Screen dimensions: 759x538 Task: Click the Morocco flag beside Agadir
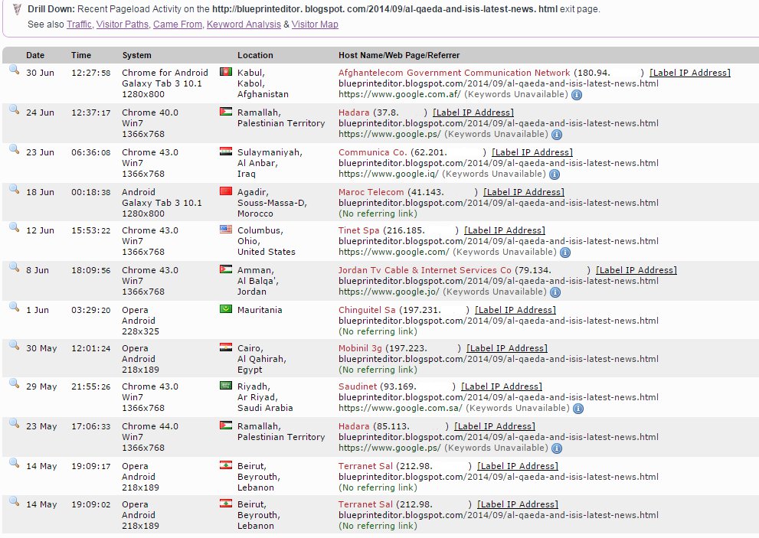226,191
